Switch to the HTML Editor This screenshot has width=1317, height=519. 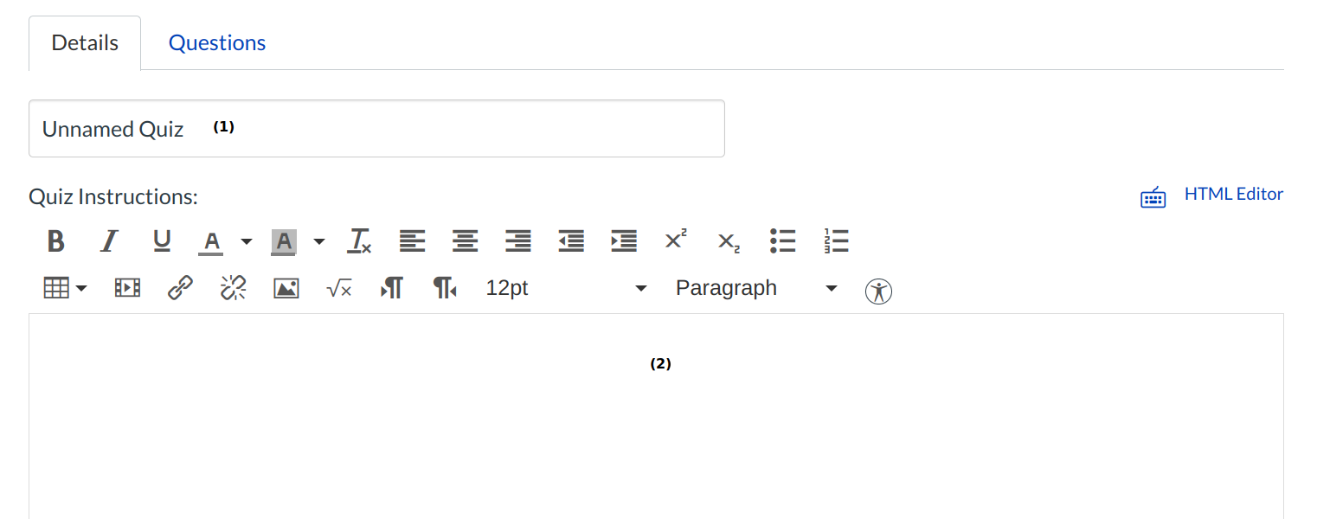coord(1233,195)
